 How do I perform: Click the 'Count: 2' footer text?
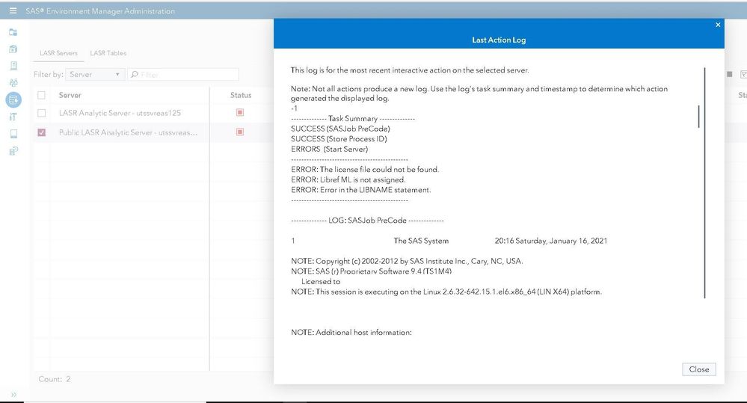coord(55,379)
